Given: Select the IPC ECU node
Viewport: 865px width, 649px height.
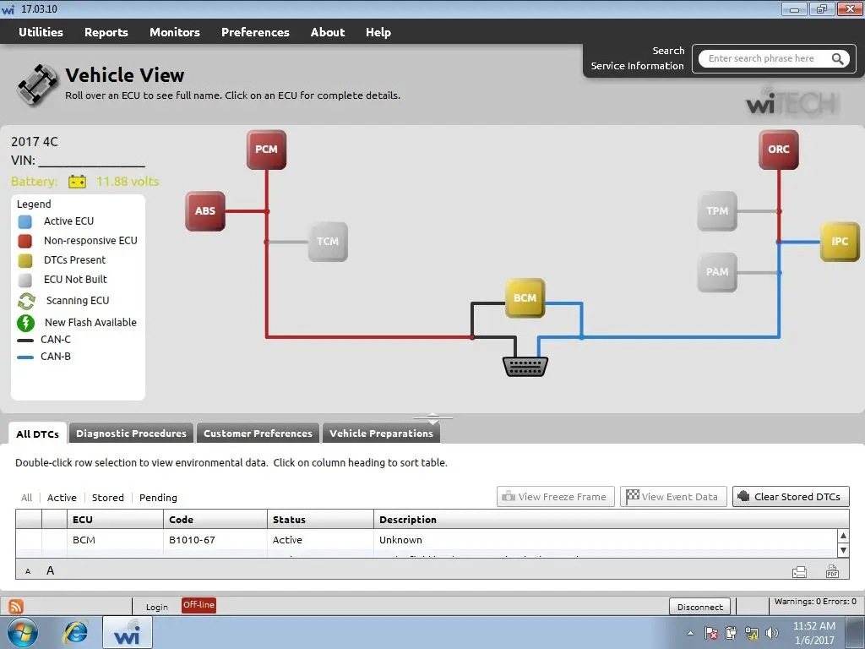Looking at the screenshot, I should coord(840,241).
